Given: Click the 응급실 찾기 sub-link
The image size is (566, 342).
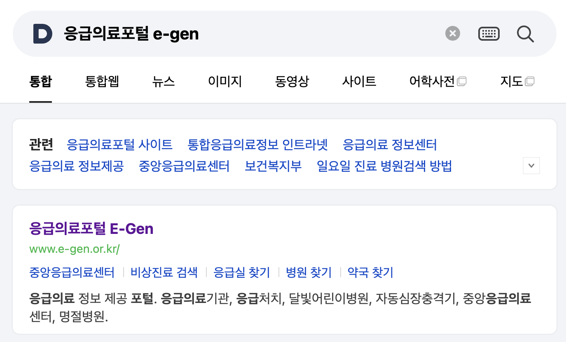Looking at the screenshot, I should 242,272.
